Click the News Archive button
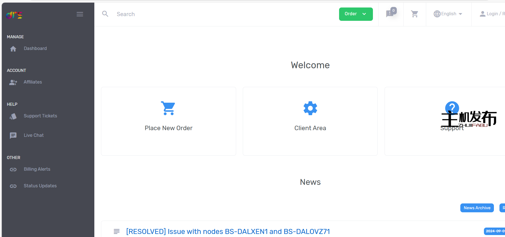The height and width of the screenshot is (237, 505). [x=477, y=208]
